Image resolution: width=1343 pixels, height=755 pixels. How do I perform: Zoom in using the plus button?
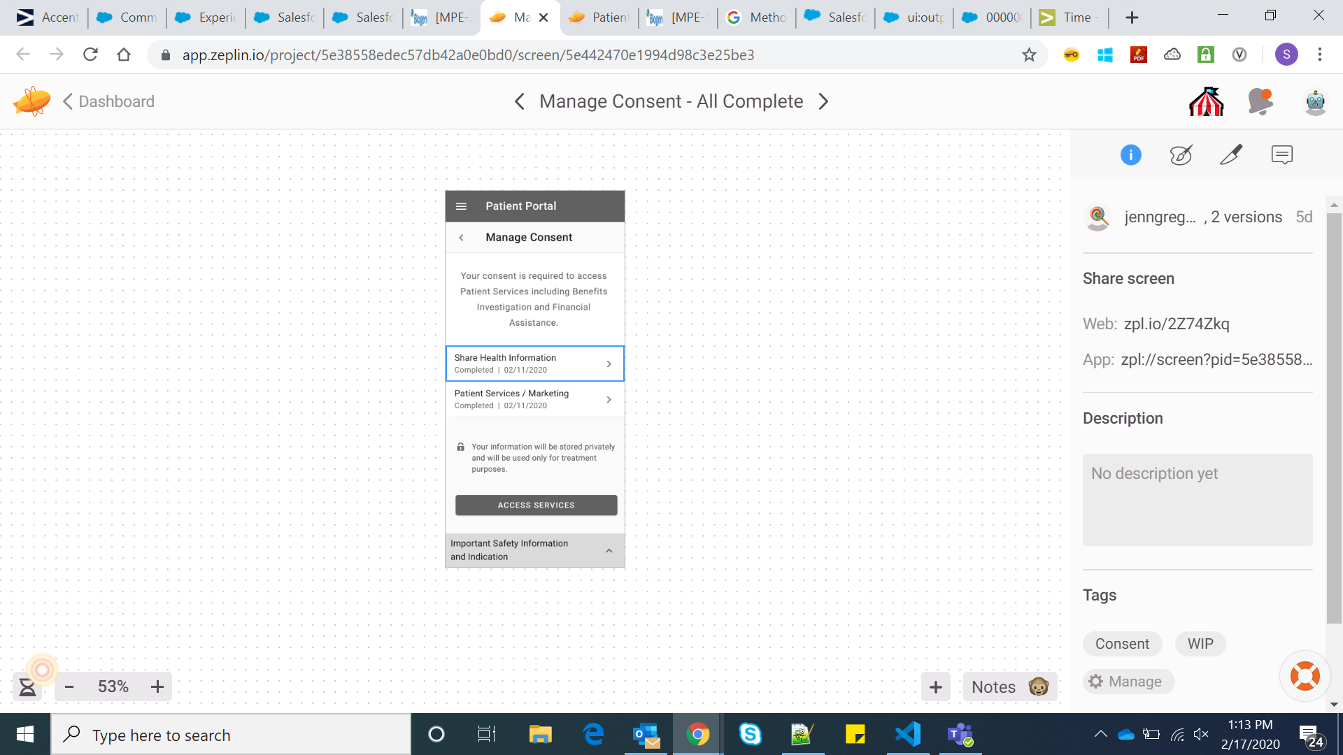[157, 687]
